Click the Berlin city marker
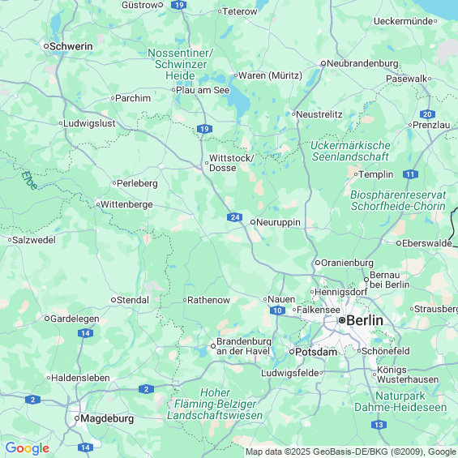The height and width of the screenshot is (458, 458). click(342, 320)
